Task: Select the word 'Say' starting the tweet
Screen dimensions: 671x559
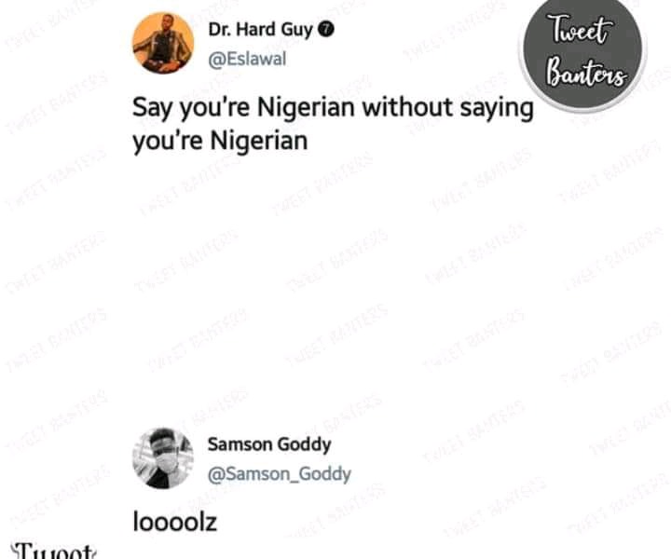Action: point(152,108)
